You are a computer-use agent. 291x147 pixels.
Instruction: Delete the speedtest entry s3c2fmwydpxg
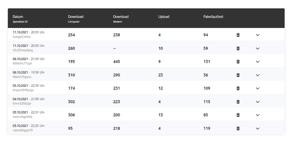238,48
